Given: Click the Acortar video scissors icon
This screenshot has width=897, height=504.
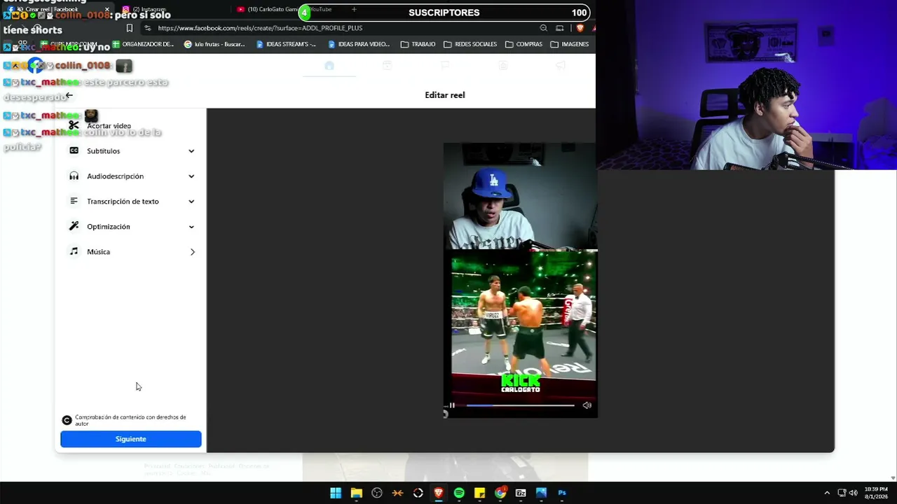Looking at the screenshot, I should [x=74, y=125].
